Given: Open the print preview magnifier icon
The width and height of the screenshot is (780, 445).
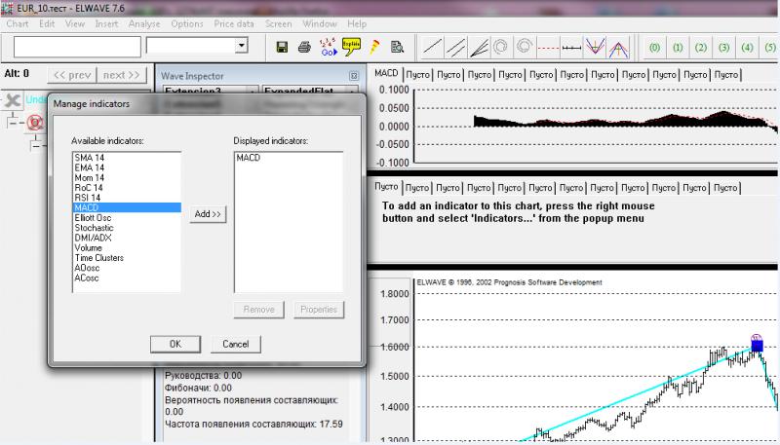Looking at the screenshot, I should click(x=397, y=47).
